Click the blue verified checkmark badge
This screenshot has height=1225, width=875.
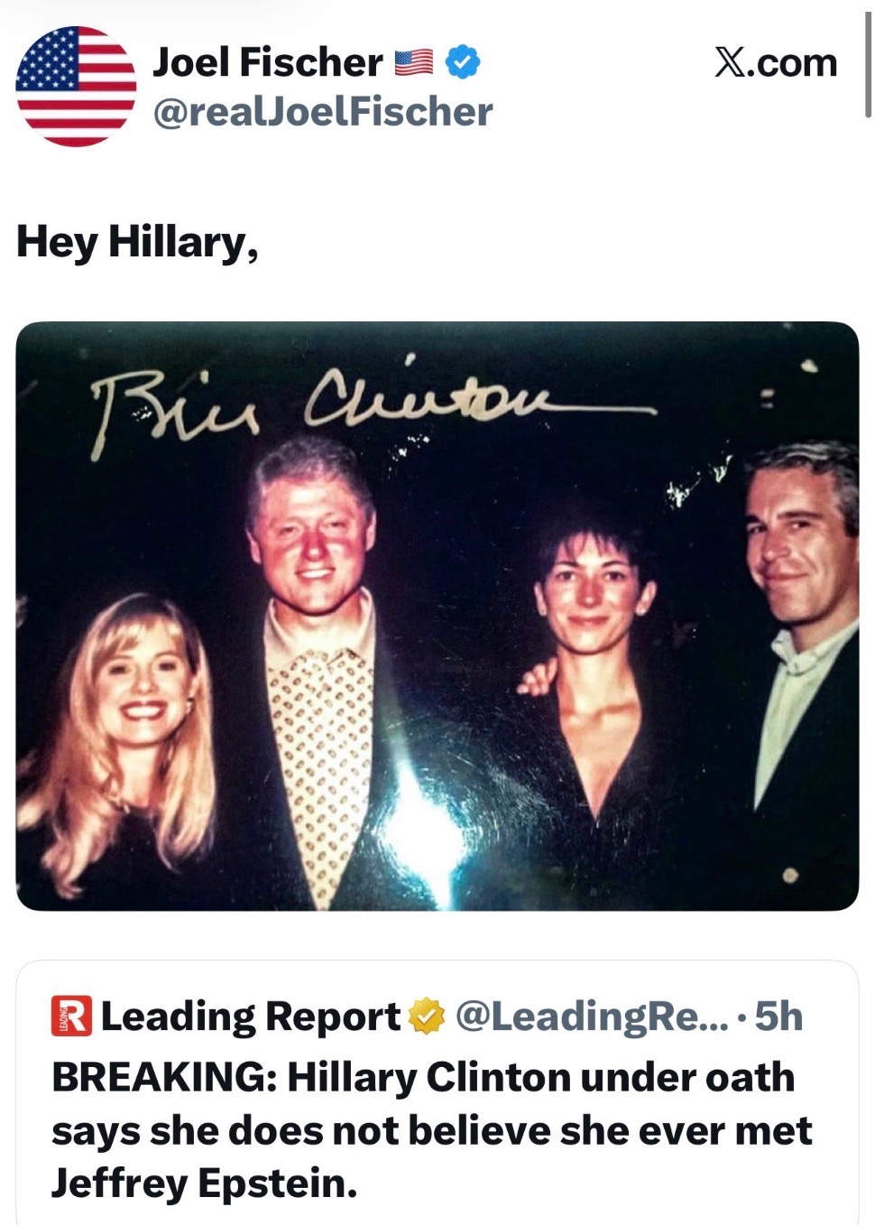click(464, 62)
